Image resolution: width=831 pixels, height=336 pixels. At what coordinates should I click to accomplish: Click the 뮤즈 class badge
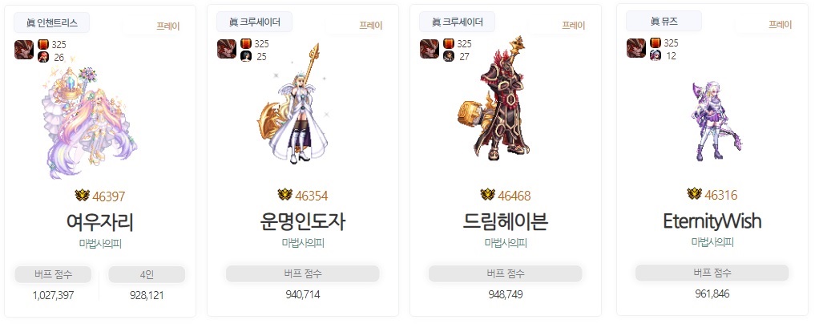pyautogui.click(x=664, y=22)
